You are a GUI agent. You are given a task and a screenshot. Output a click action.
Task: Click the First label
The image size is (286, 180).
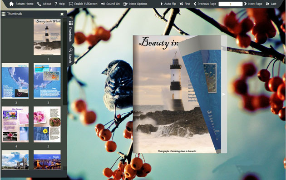point(187,4)
